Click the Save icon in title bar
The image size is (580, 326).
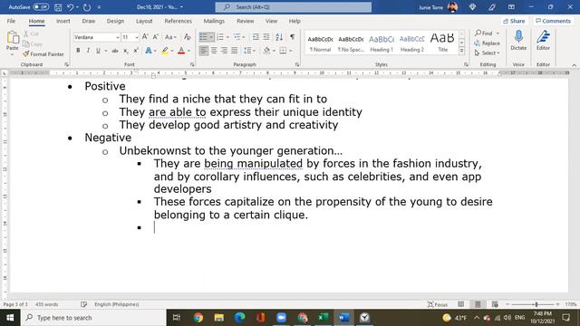point(58,7)
